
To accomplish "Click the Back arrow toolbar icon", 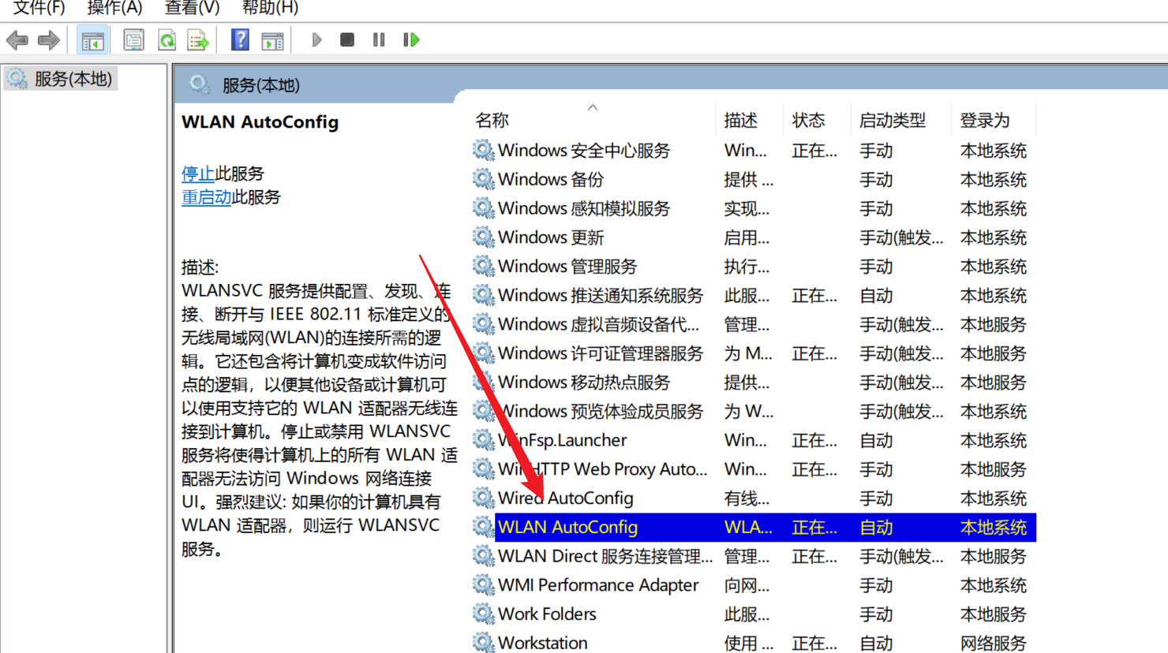I will click(17, 39).
